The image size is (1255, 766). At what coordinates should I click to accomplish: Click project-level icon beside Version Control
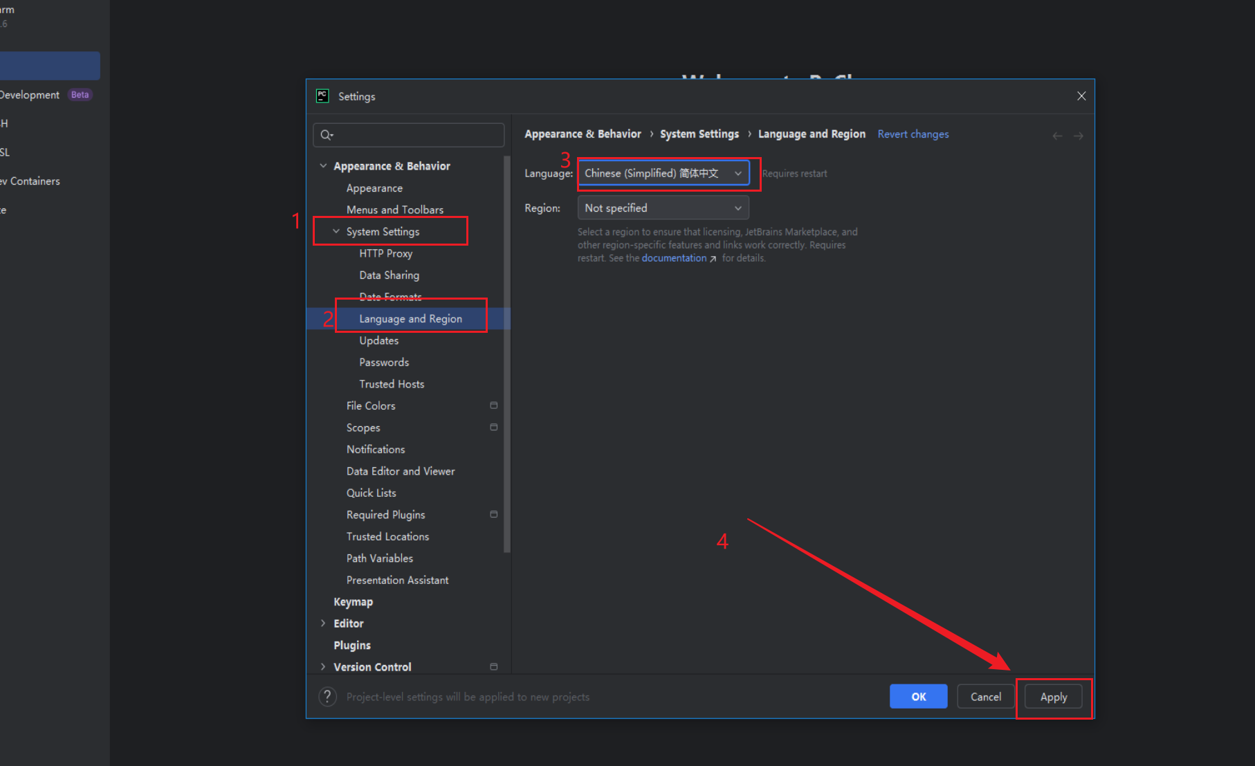tap(494, 667)
